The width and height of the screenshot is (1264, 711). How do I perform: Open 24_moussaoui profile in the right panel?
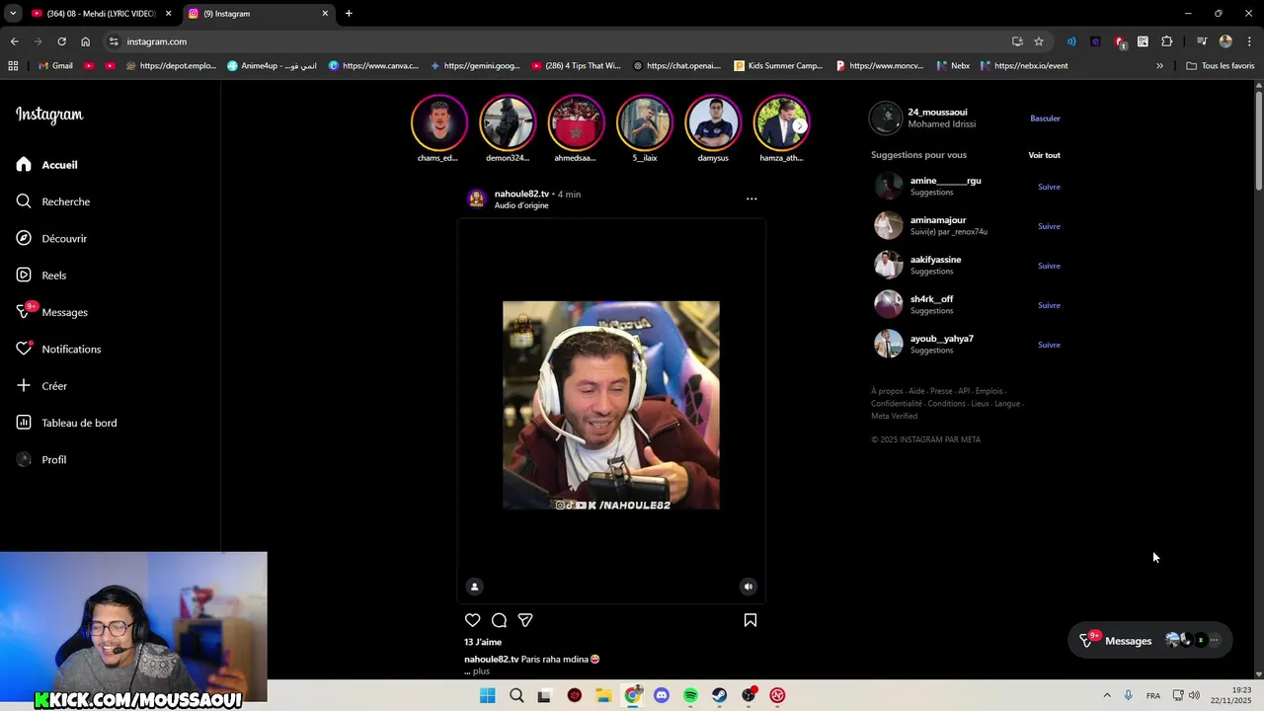tap(937, 113)
